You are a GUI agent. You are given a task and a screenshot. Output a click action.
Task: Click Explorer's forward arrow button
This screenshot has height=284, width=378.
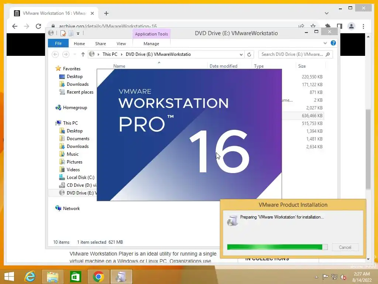66,54
